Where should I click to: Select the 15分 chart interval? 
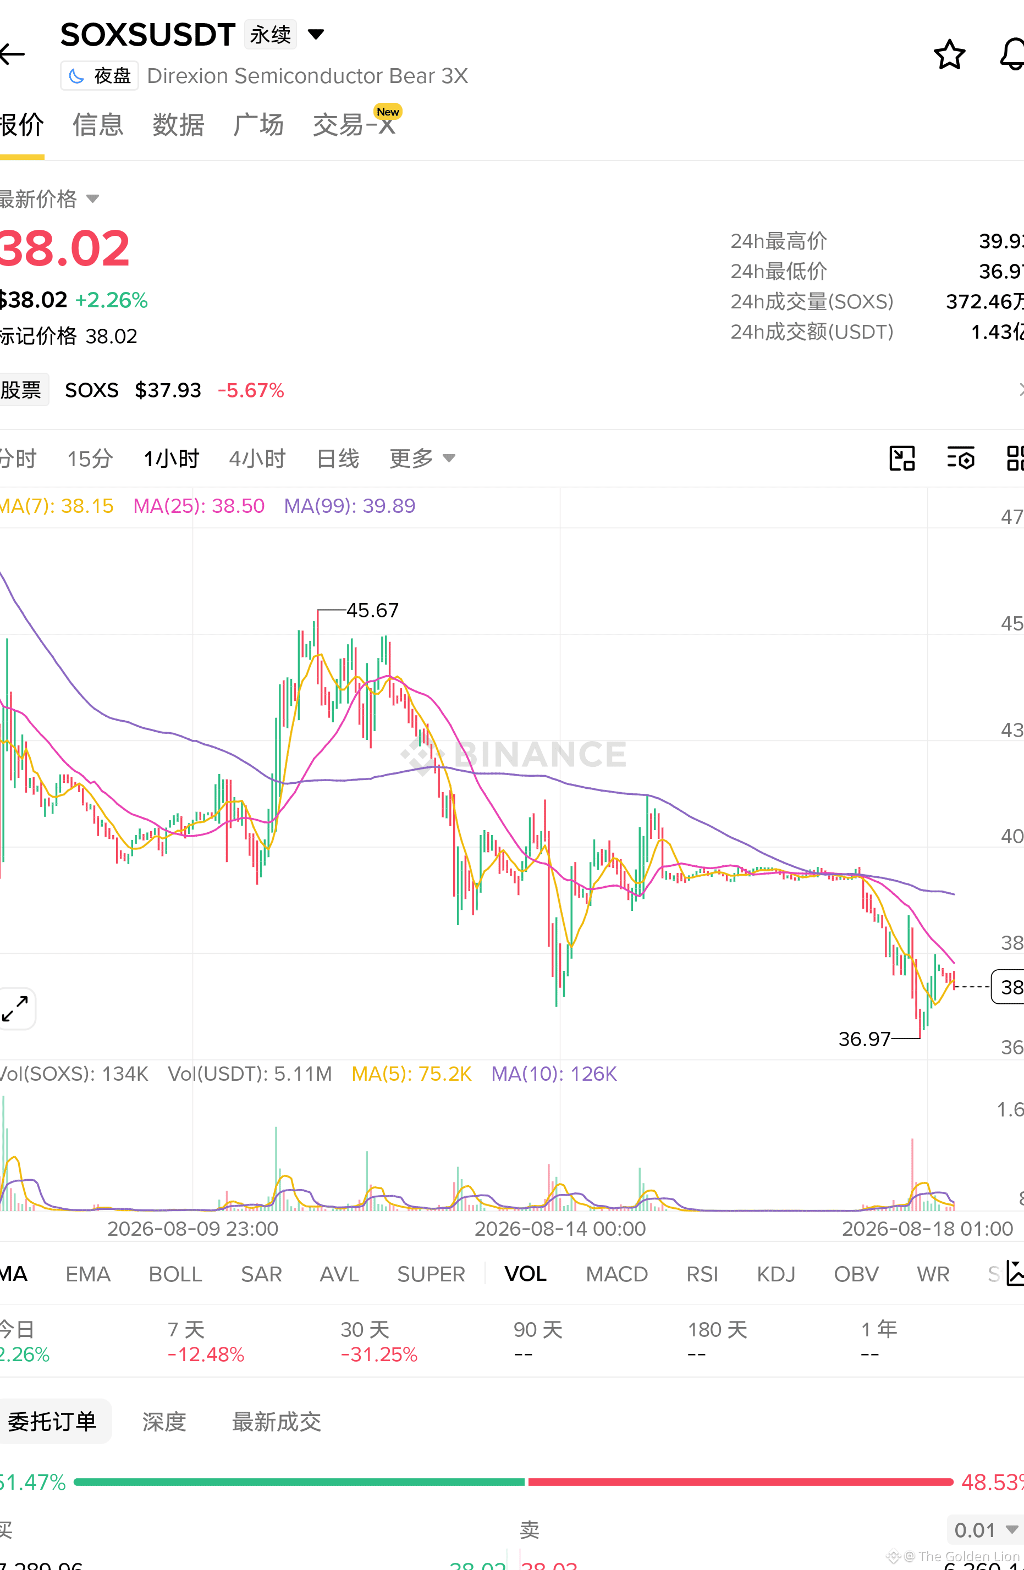[90, 458]
